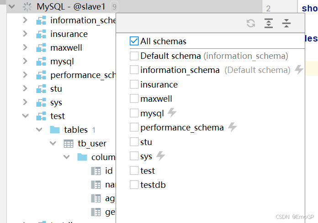This screenshot has width=318, height=223.
Task: Click the schema count badge '9'
Action: [114, 7]
